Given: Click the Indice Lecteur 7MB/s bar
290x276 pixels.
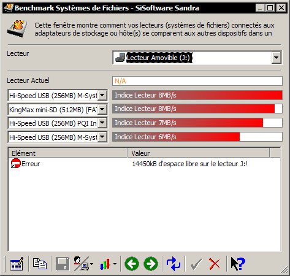Looking at the screenshot, I should [x=197, y=123].
